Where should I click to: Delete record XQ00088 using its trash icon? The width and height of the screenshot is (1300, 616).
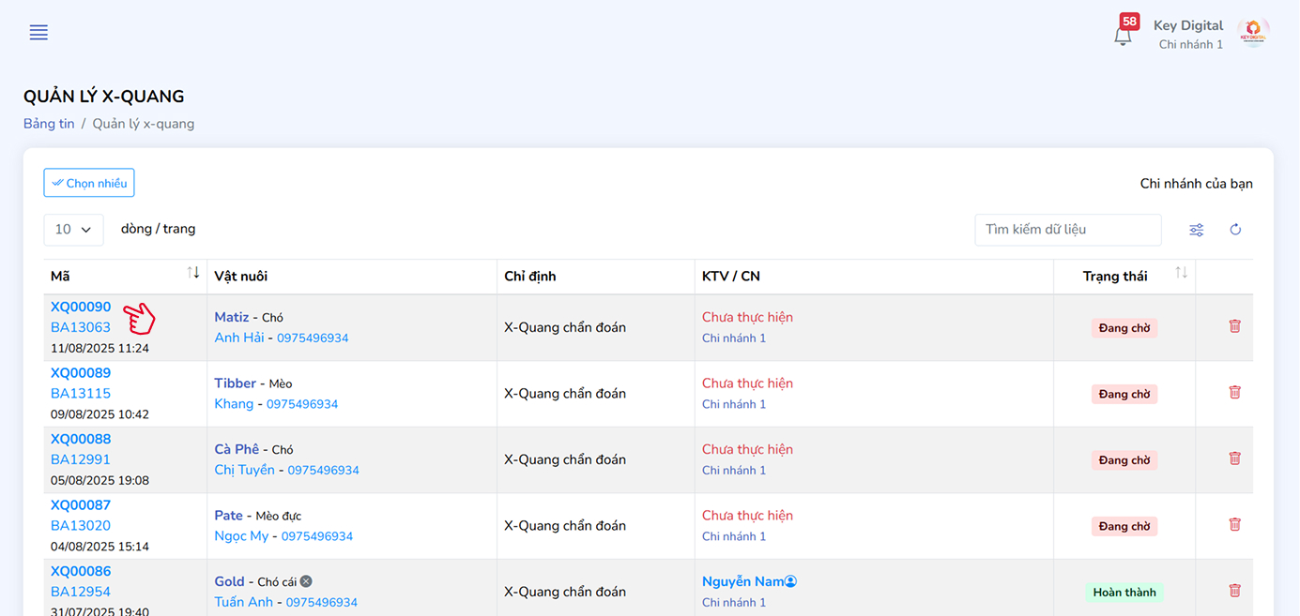point(1234,458)
